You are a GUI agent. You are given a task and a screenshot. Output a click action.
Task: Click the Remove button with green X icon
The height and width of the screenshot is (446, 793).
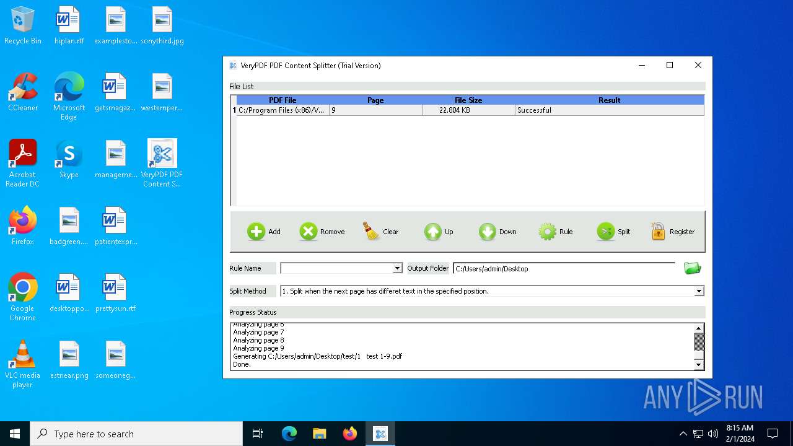(x=322, y=232)
